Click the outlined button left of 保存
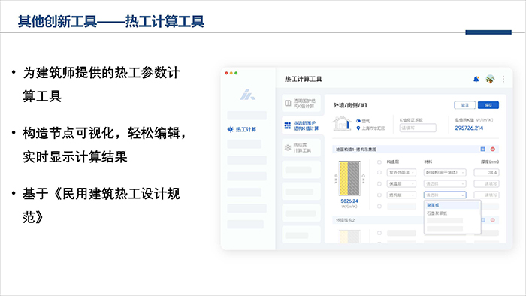526x296 pixels. click(x=464, y=105)
